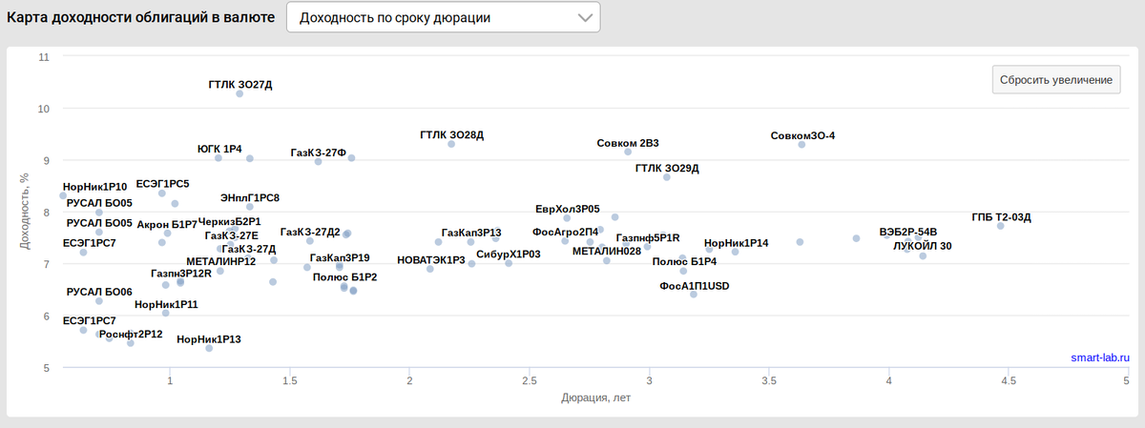Select the СибурХ1Р03 label
The height and width of the screenshot is (428, 1145).
coord(509,255)
